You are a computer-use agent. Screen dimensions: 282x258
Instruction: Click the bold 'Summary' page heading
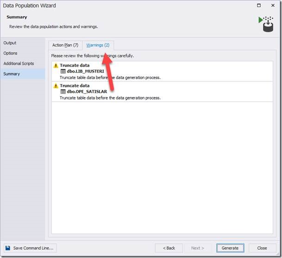click(17, 17)
